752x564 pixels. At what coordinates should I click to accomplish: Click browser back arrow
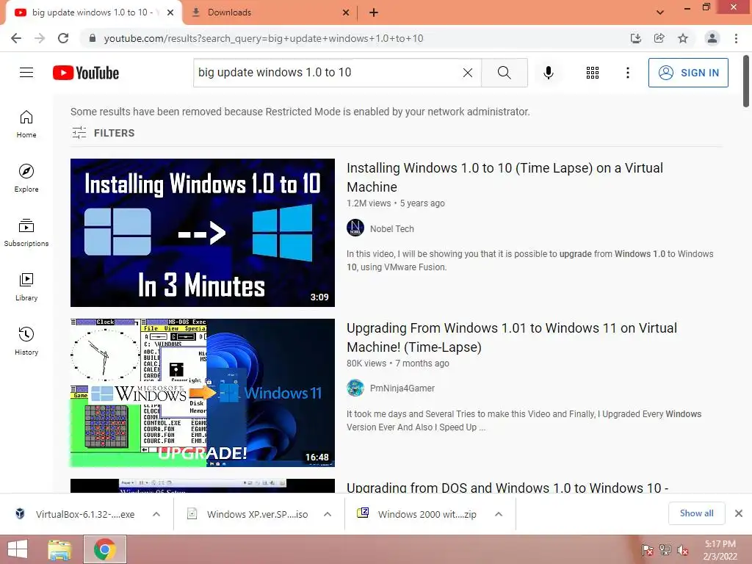[16, 38]
